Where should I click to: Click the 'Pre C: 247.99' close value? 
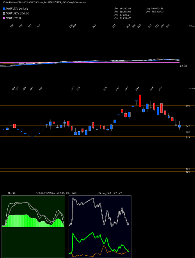[x=122, y=18]
